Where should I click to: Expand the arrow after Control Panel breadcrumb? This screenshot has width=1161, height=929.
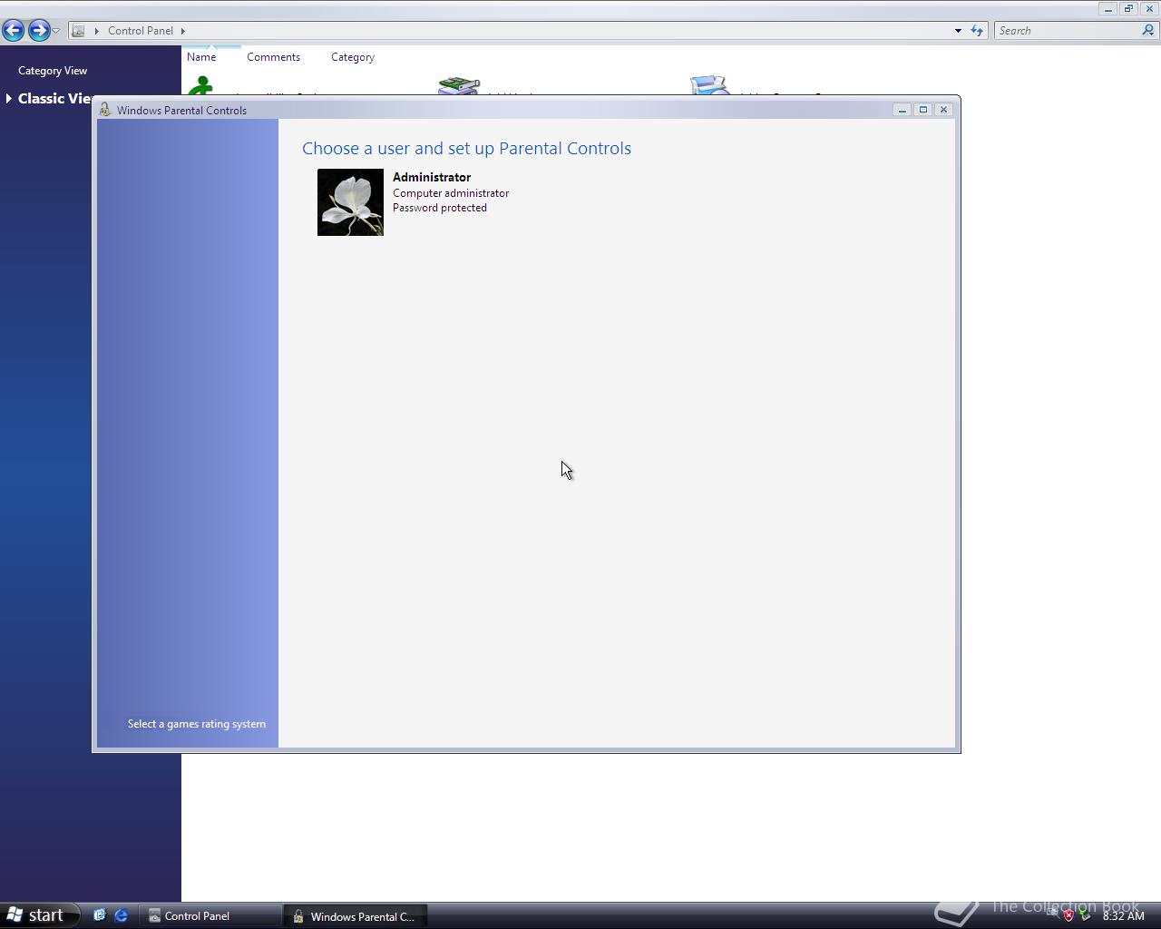pyautogui.click(x=182, y=31)
